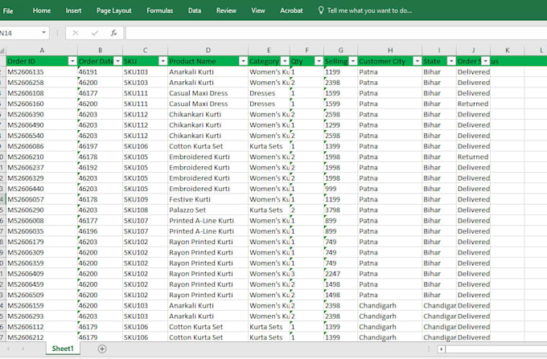Click into the formula bar
The image size is (547, 359).
point(336,33)
